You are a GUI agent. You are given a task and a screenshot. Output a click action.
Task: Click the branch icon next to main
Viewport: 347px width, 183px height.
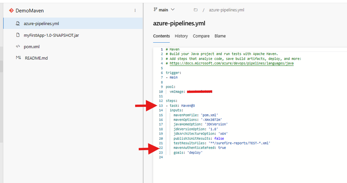point(155,9)
